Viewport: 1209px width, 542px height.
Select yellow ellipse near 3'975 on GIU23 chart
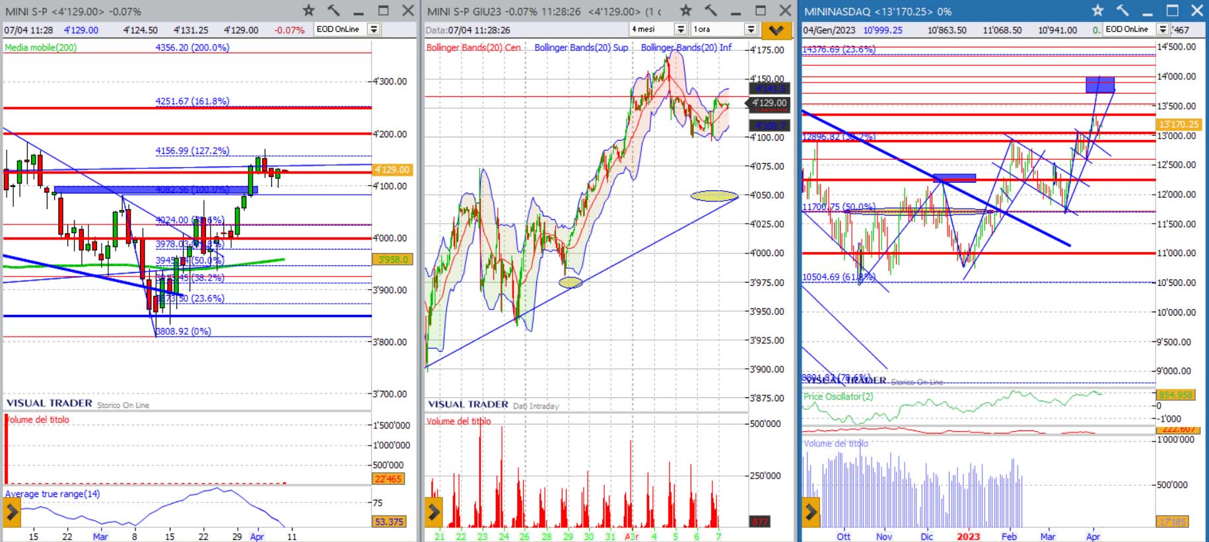click(570, 283)
